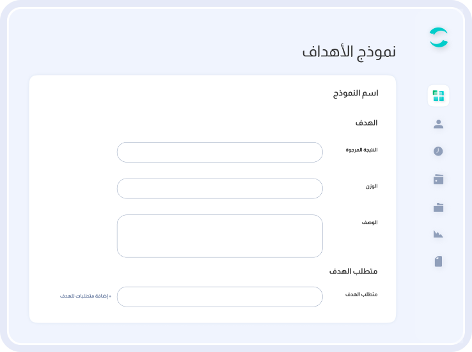
Task: Click the الهدف section heading
Action: 366,122
